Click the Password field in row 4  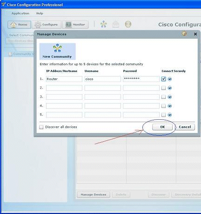click(141, 106)
